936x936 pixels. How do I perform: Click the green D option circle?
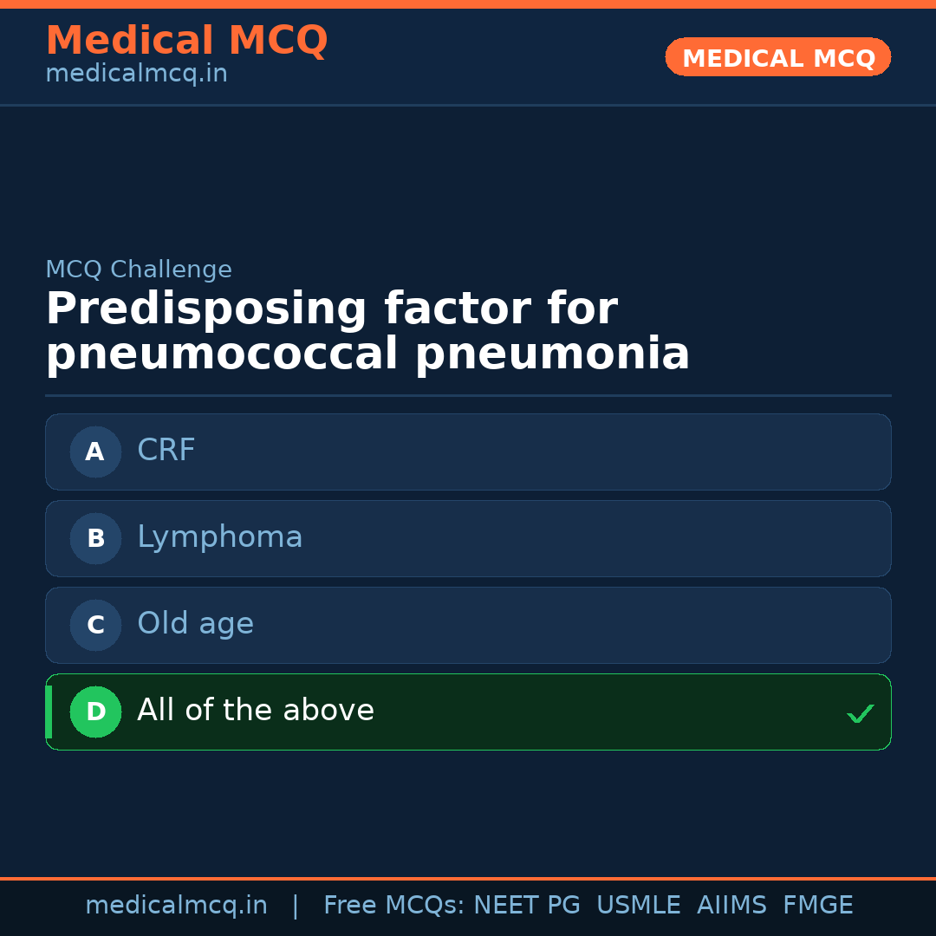coord(95,712)
